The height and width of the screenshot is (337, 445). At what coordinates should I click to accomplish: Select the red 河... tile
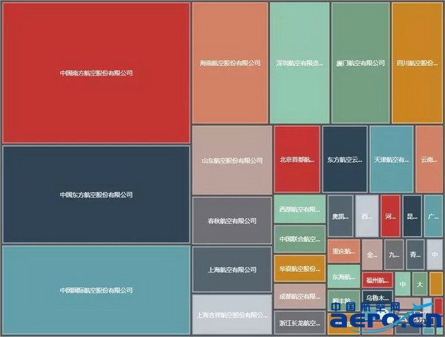[x=391, y=216]
